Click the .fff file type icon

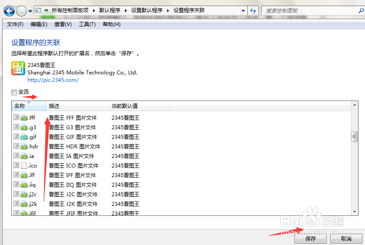point(24,118)
